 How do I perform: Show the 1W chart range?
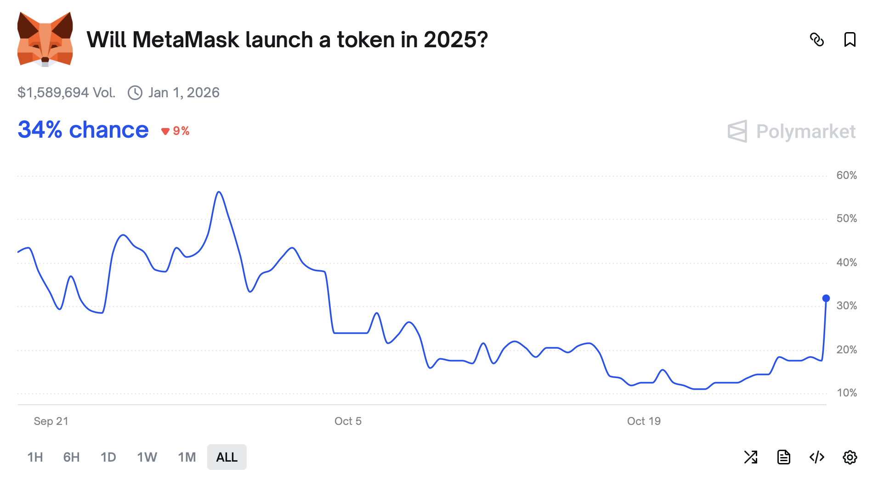click(147, 457)
